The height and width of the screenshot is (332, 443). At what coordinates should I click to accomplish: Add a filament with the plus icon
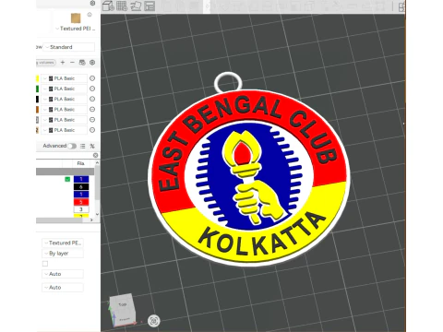click(x=63, y=63)
